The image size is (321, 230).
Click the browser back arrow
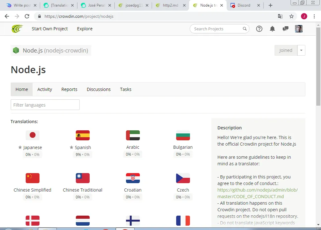(x=7, y=16)
